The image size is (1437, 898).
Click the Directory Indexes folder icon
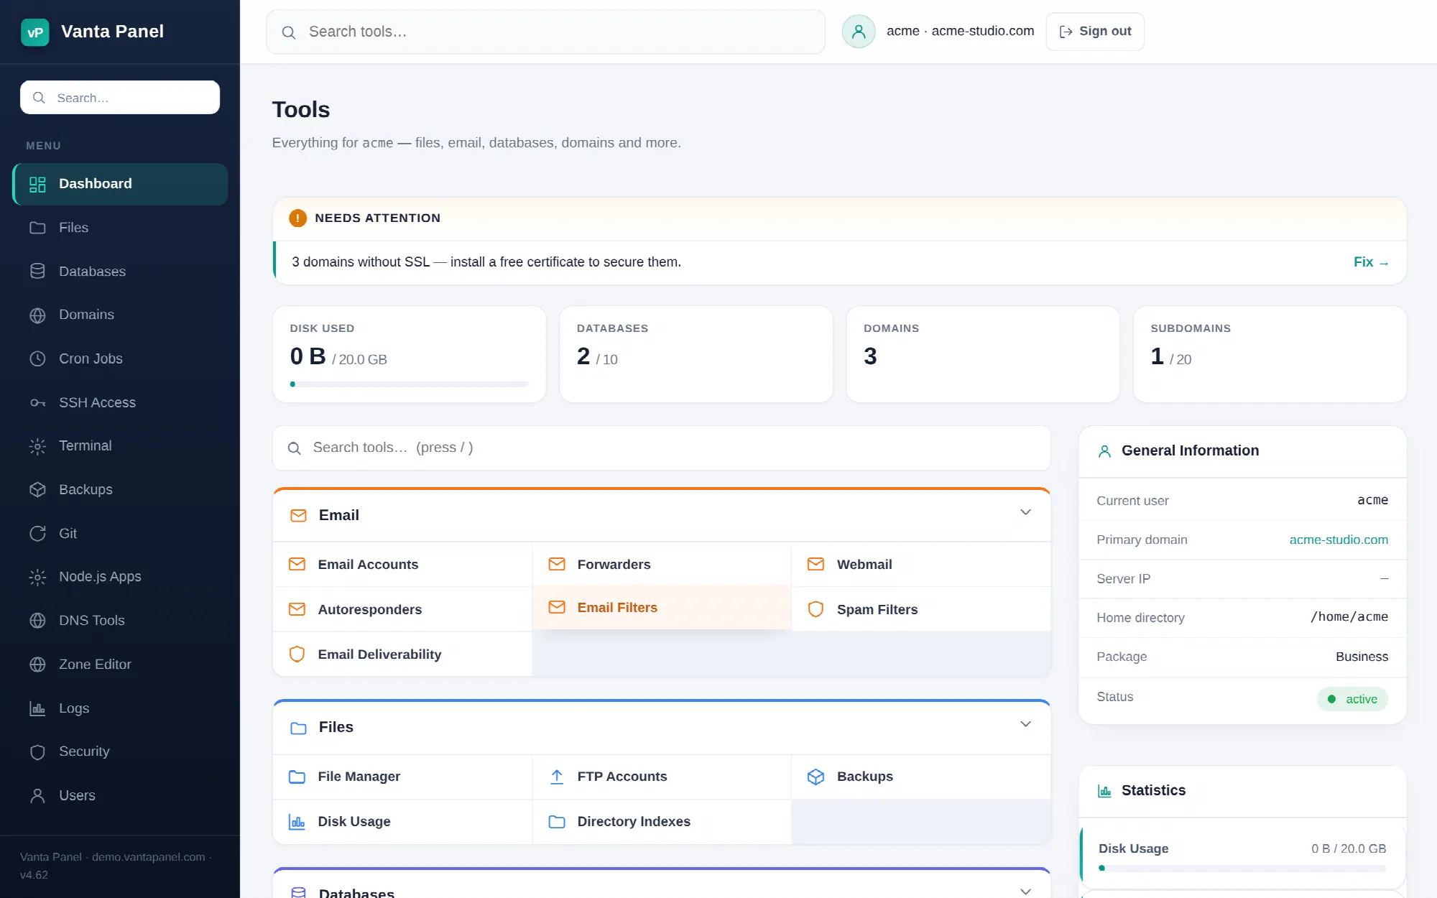coord(556,821)
